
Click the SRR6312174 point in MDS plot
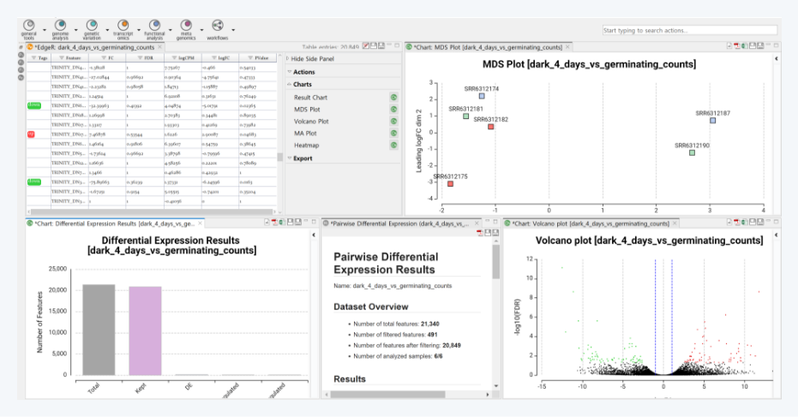pyautogui.click(x=482, y=96)
